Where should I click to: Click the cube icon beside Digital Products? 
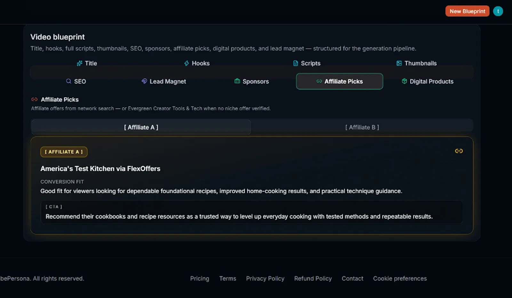point(404,81)
